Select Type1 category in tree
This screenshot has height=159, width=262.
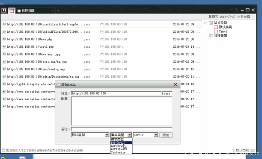click(223, 32)
